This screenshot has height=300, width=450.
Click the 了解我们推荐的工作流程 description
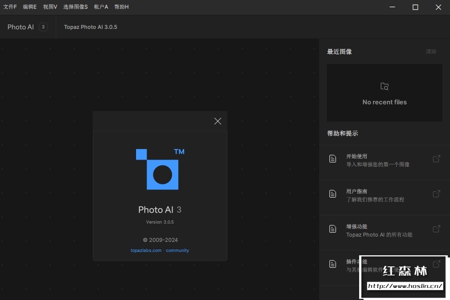click(x=375, y=200)
